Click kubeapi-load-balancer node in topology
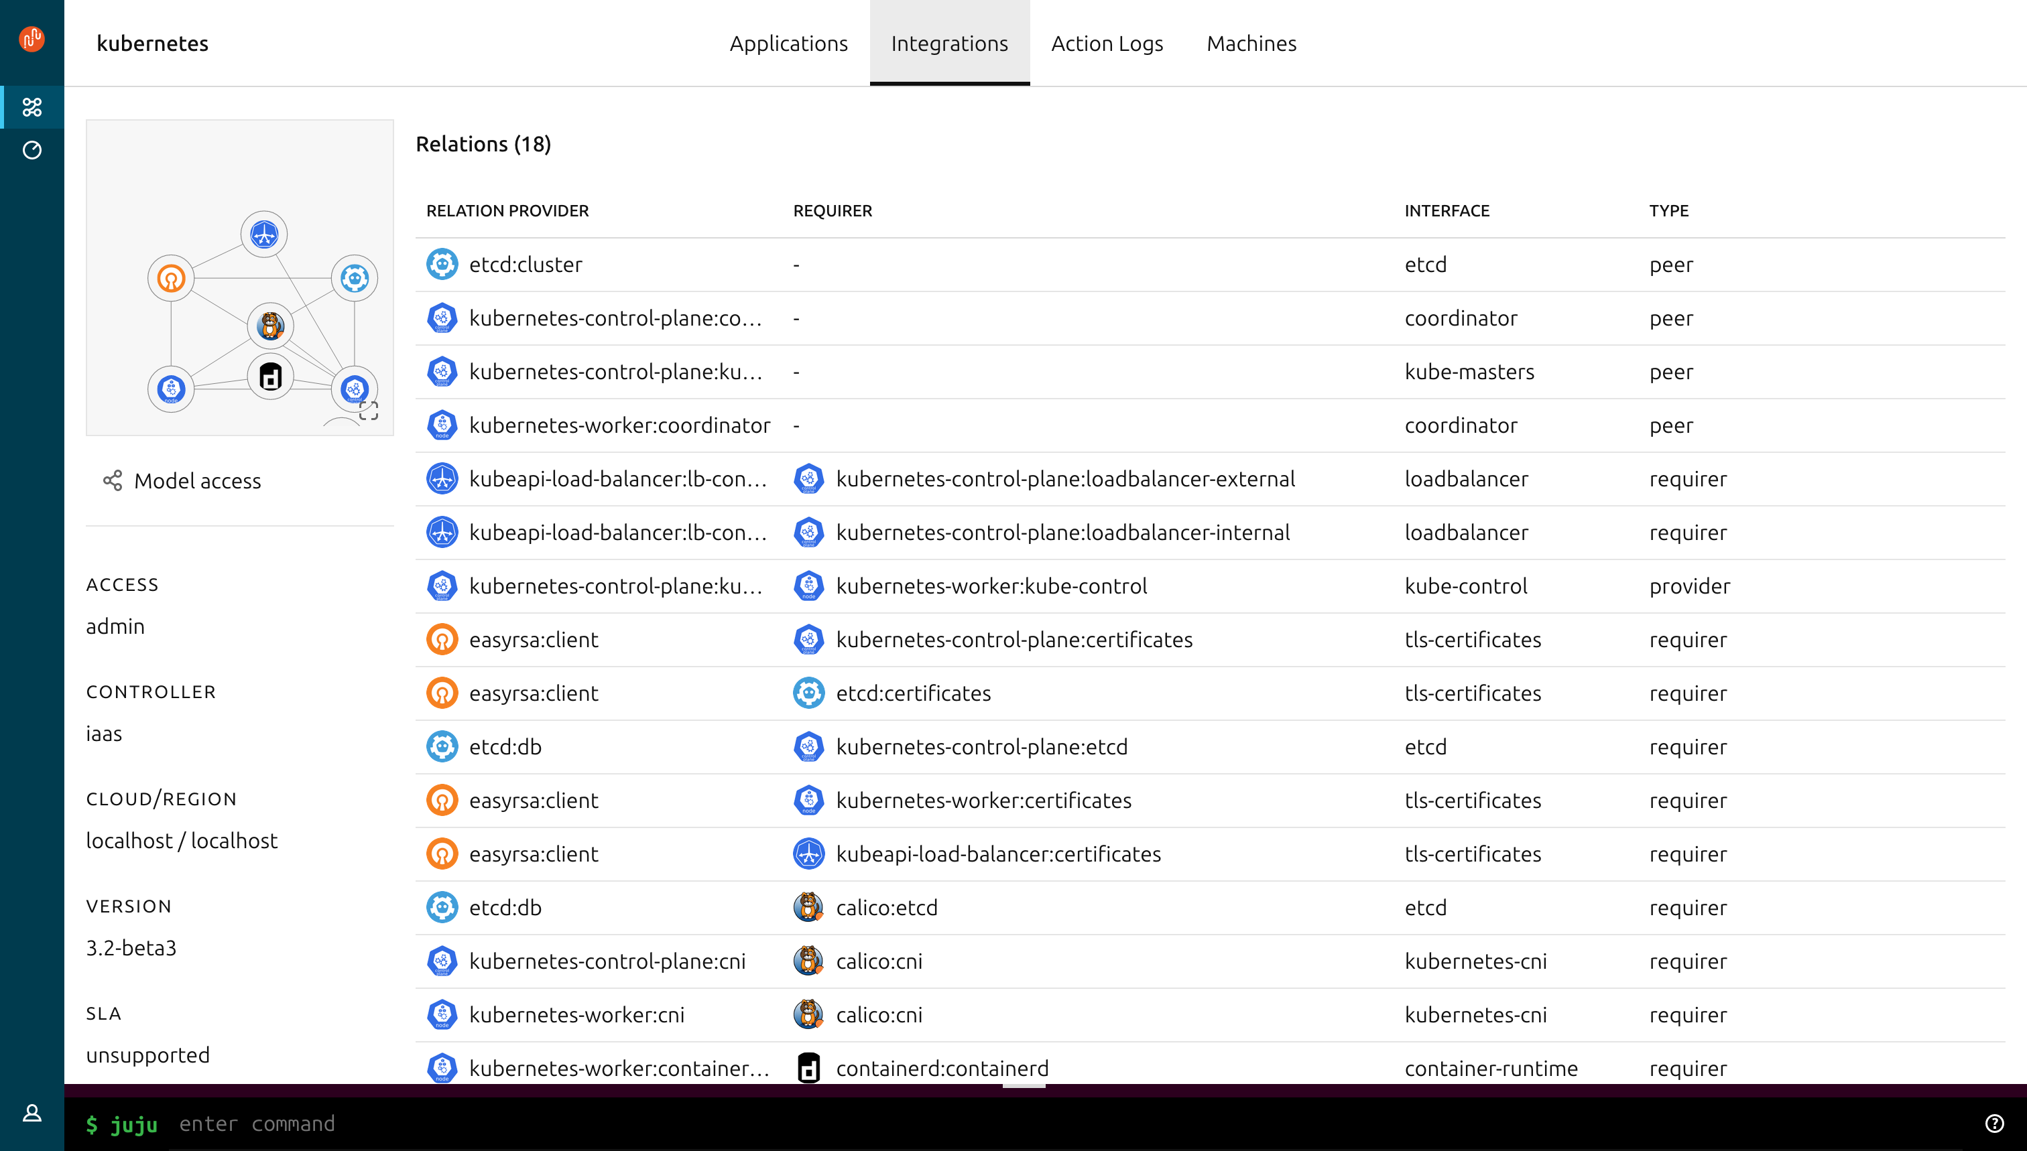Image resolution: width=2027 pixels, height=1151 pixels. tap(263, 234)
